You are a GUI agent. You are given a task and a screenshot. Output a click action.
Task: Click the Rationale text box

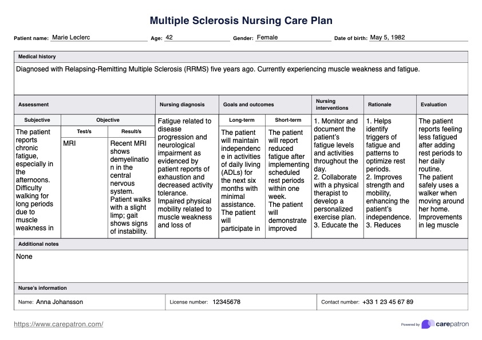(x=388, y=173)
